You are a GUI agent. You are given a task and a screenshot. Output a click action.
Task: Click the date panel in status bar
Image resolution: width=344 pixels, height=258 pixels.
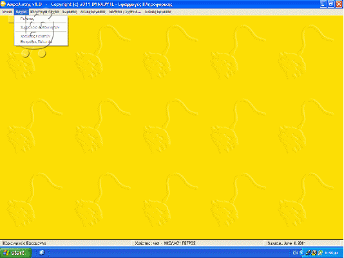(303, 243)
